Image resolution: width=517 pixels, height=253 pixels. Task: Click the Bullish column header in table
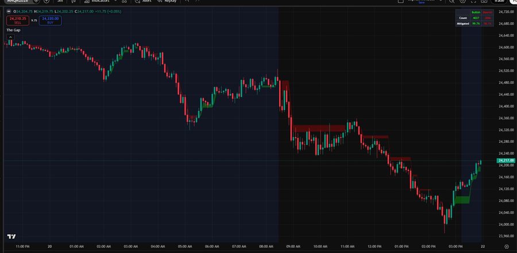click(x=476, y=12)
